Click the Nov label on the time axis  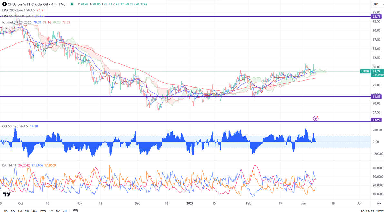tap(79, 203)
